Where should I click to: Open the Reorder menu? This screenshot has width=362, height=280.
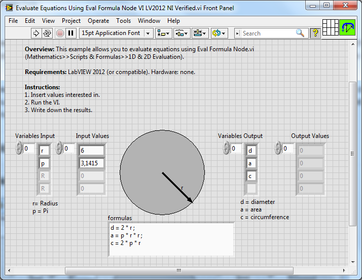[x=219, y=33]
